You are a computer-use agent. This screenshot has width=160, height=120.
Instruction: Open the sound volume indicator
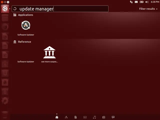pyautogui.click(x=147, y=2)
